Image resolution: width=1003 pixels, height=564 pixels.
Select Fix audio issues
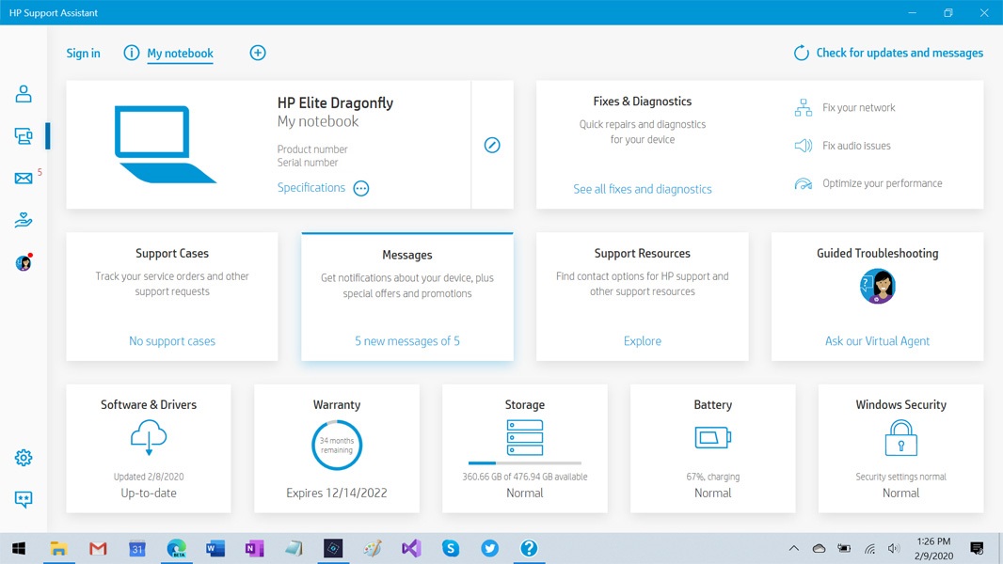(x=855, y=146)
